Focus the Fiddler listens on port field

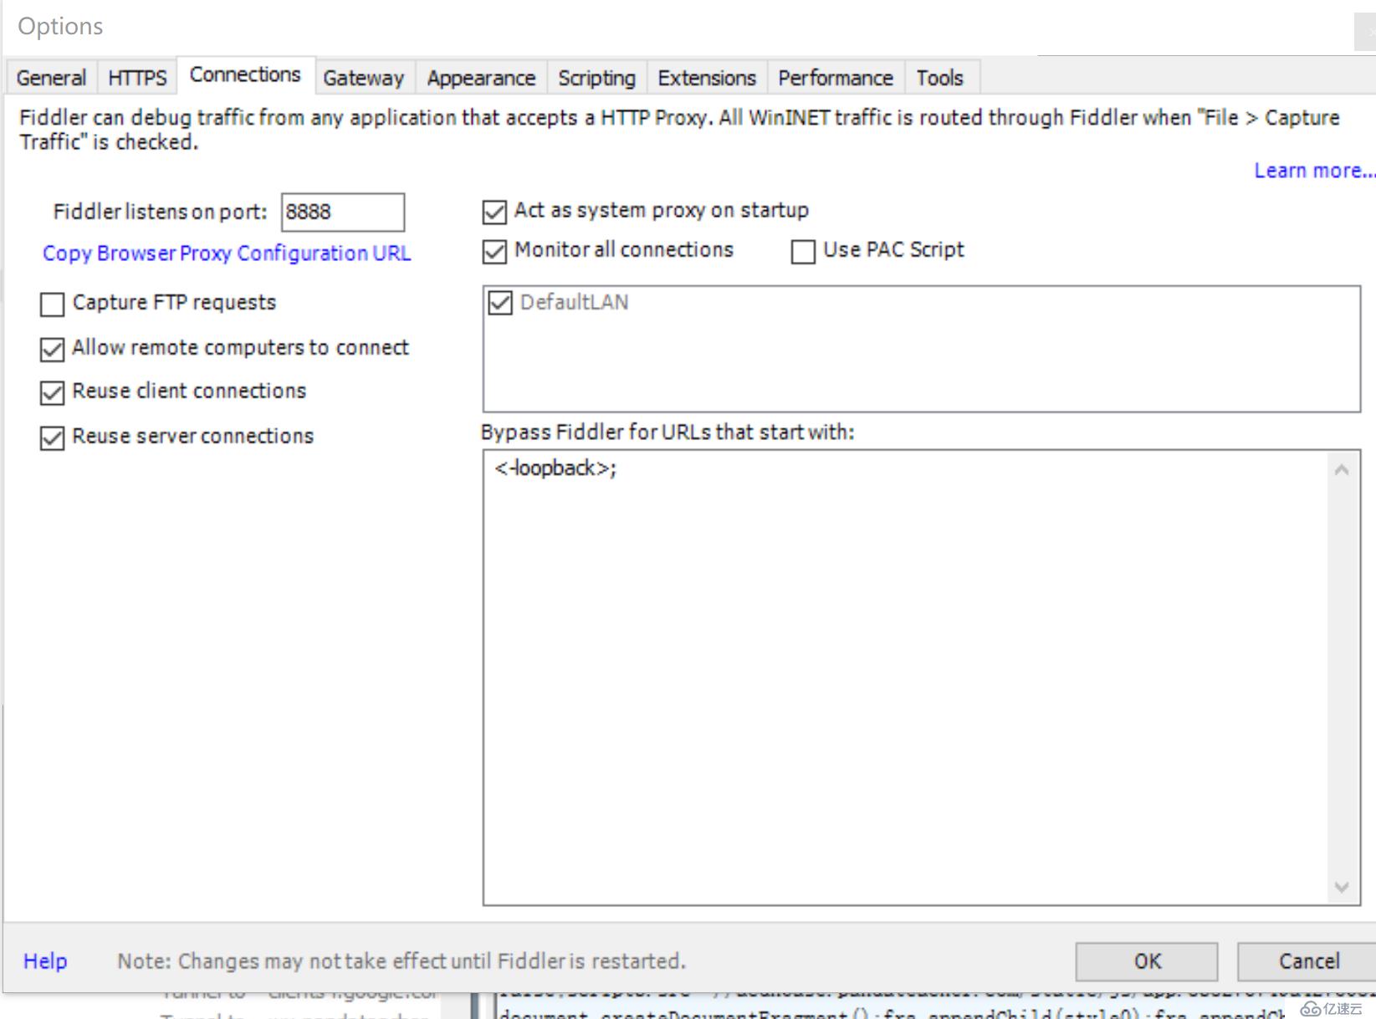point(343,212)
